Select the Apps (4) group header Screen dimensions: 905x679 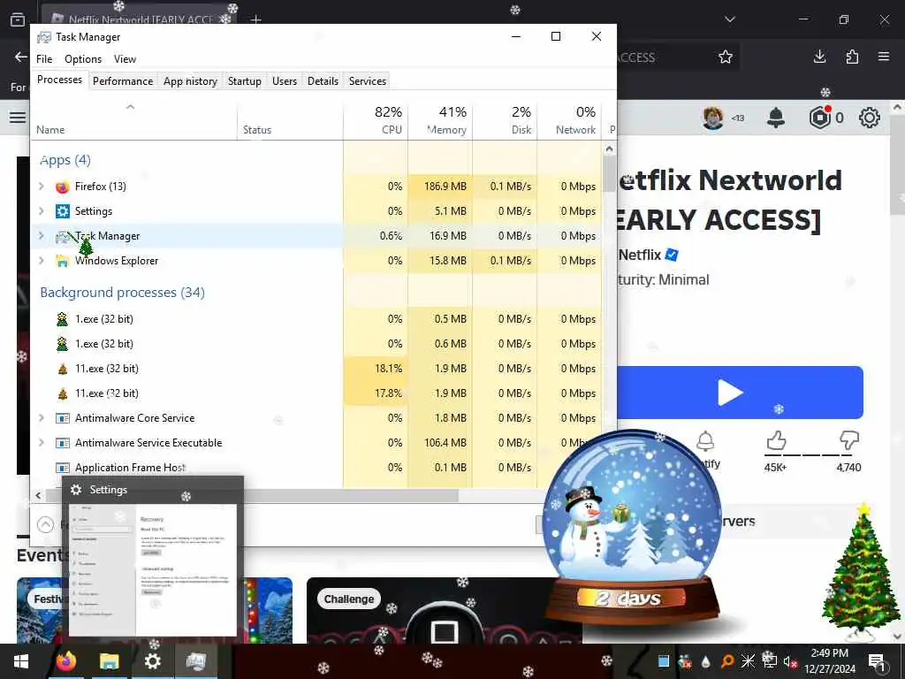(x=65, y=160)
